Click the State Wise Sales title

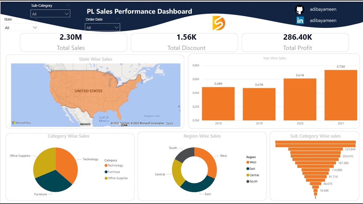coord(96,59)
